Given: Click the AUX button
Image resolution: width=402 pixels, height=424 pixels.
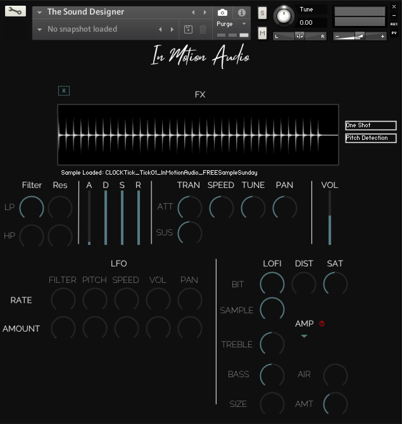Looking at the screenshot, I should [x=394, y=24].
